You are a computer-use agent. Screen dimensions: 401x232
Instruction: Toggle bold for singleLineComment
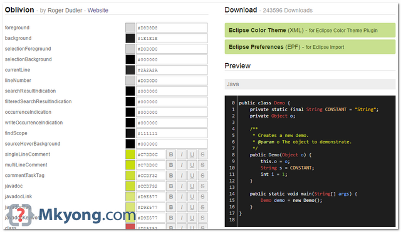coord(171,154)
